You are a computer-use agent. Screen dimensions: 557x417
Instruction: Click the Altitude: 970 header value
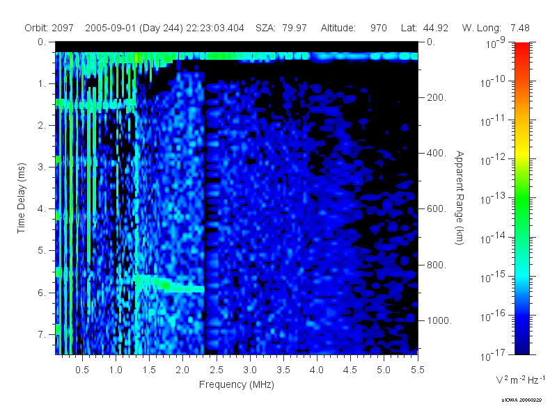pos(354,28)
